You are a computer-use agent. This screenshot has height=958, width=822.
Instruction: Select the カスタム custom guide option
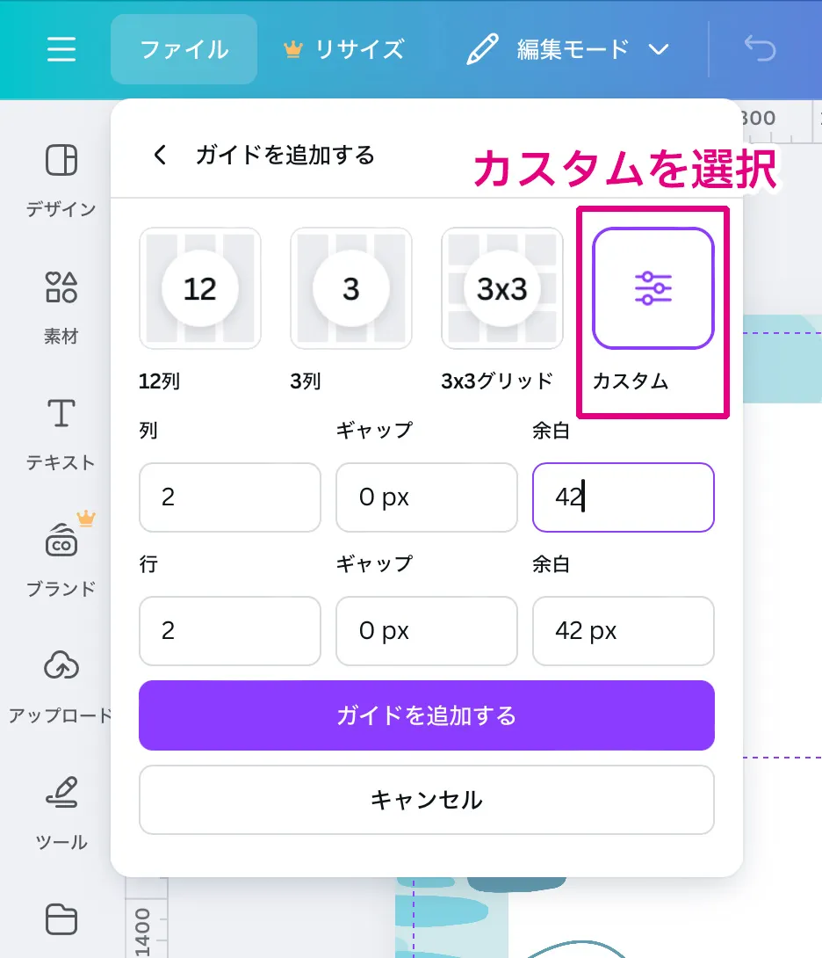[x=653, y=288]
